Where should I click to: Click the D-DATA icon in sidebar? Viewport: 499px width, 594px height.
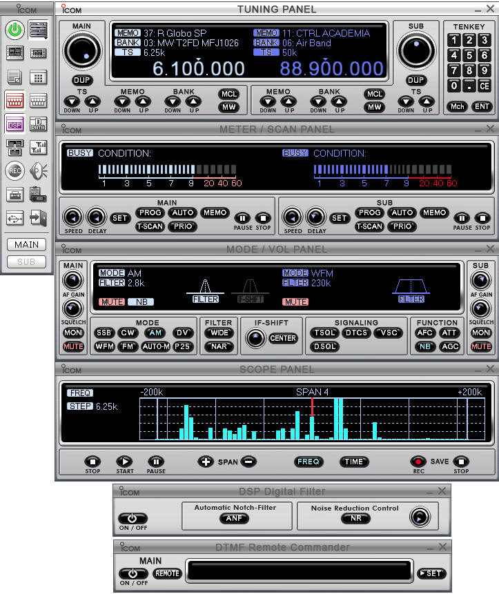point(38,124)
